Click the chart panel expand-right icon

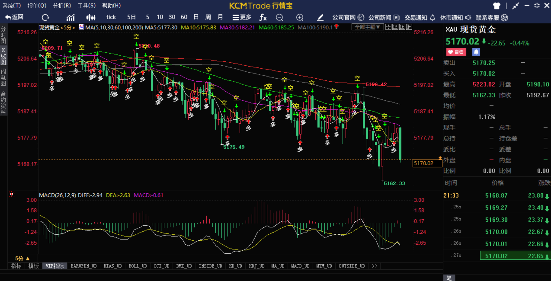coord(409,27)
